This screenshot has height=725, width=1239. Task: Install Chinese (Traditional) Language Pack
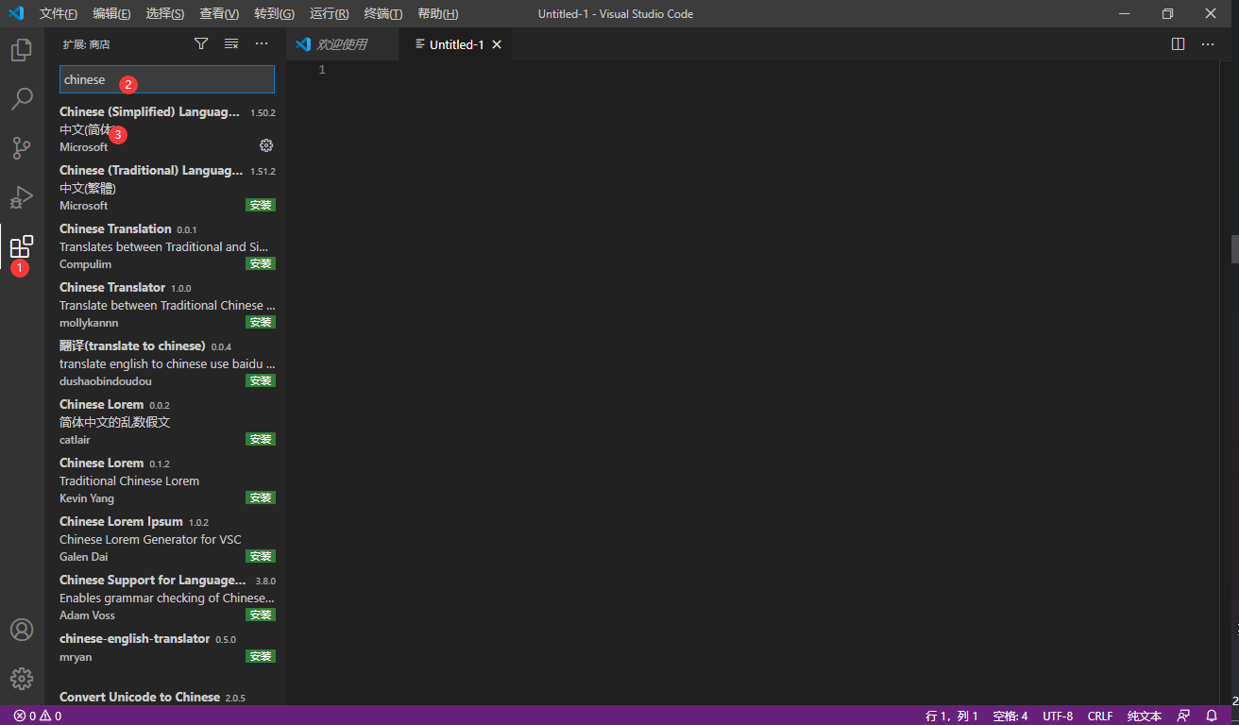click(x=261, y=205)
